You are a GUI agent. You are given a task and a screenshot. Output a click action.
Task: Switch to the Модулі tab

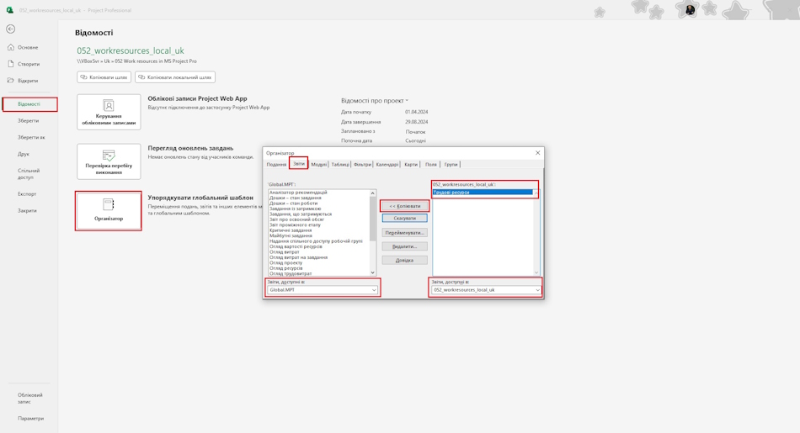pyautogui.click(x=319, y=165)
